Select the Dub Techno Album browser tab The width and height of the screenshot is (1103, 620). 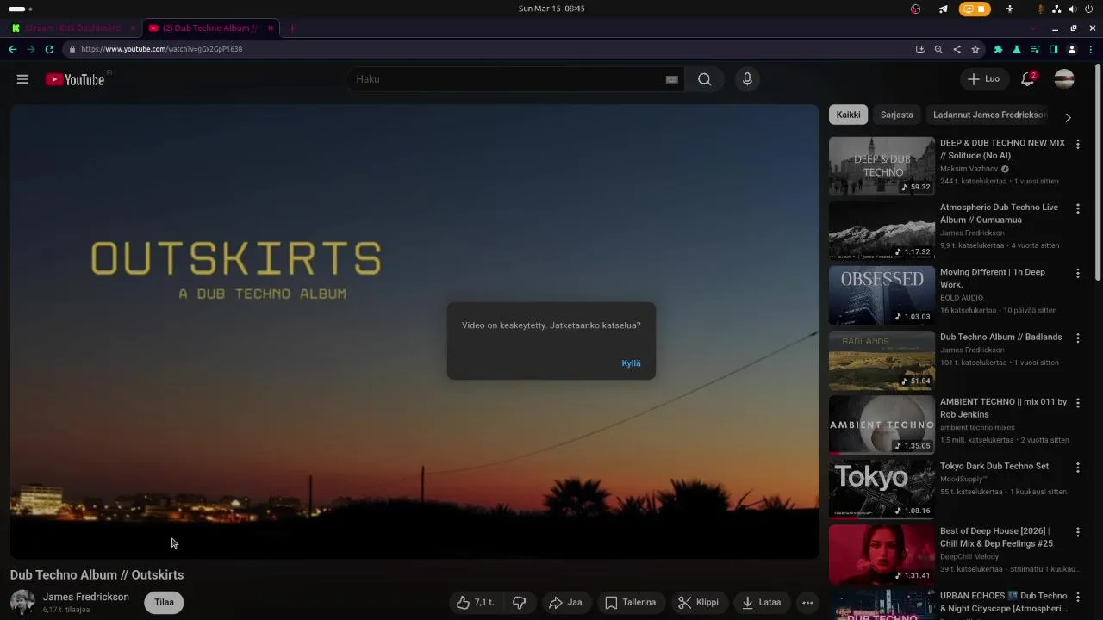point(211,28)
